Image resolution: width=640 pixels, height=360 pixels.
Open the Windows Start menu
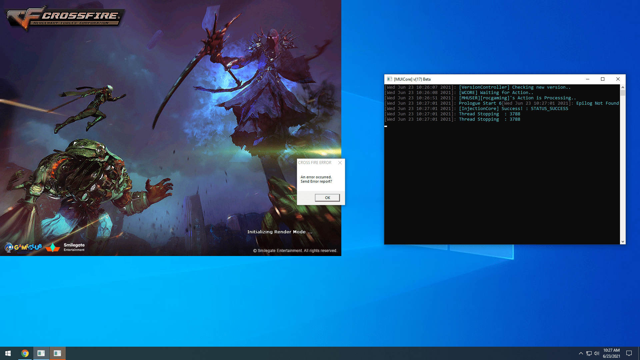pyautogui.click(x=8, y=353)
